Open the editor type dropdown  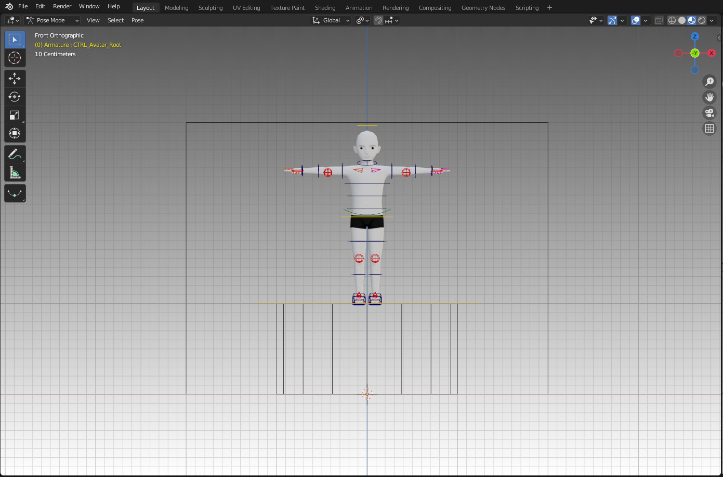12,20
